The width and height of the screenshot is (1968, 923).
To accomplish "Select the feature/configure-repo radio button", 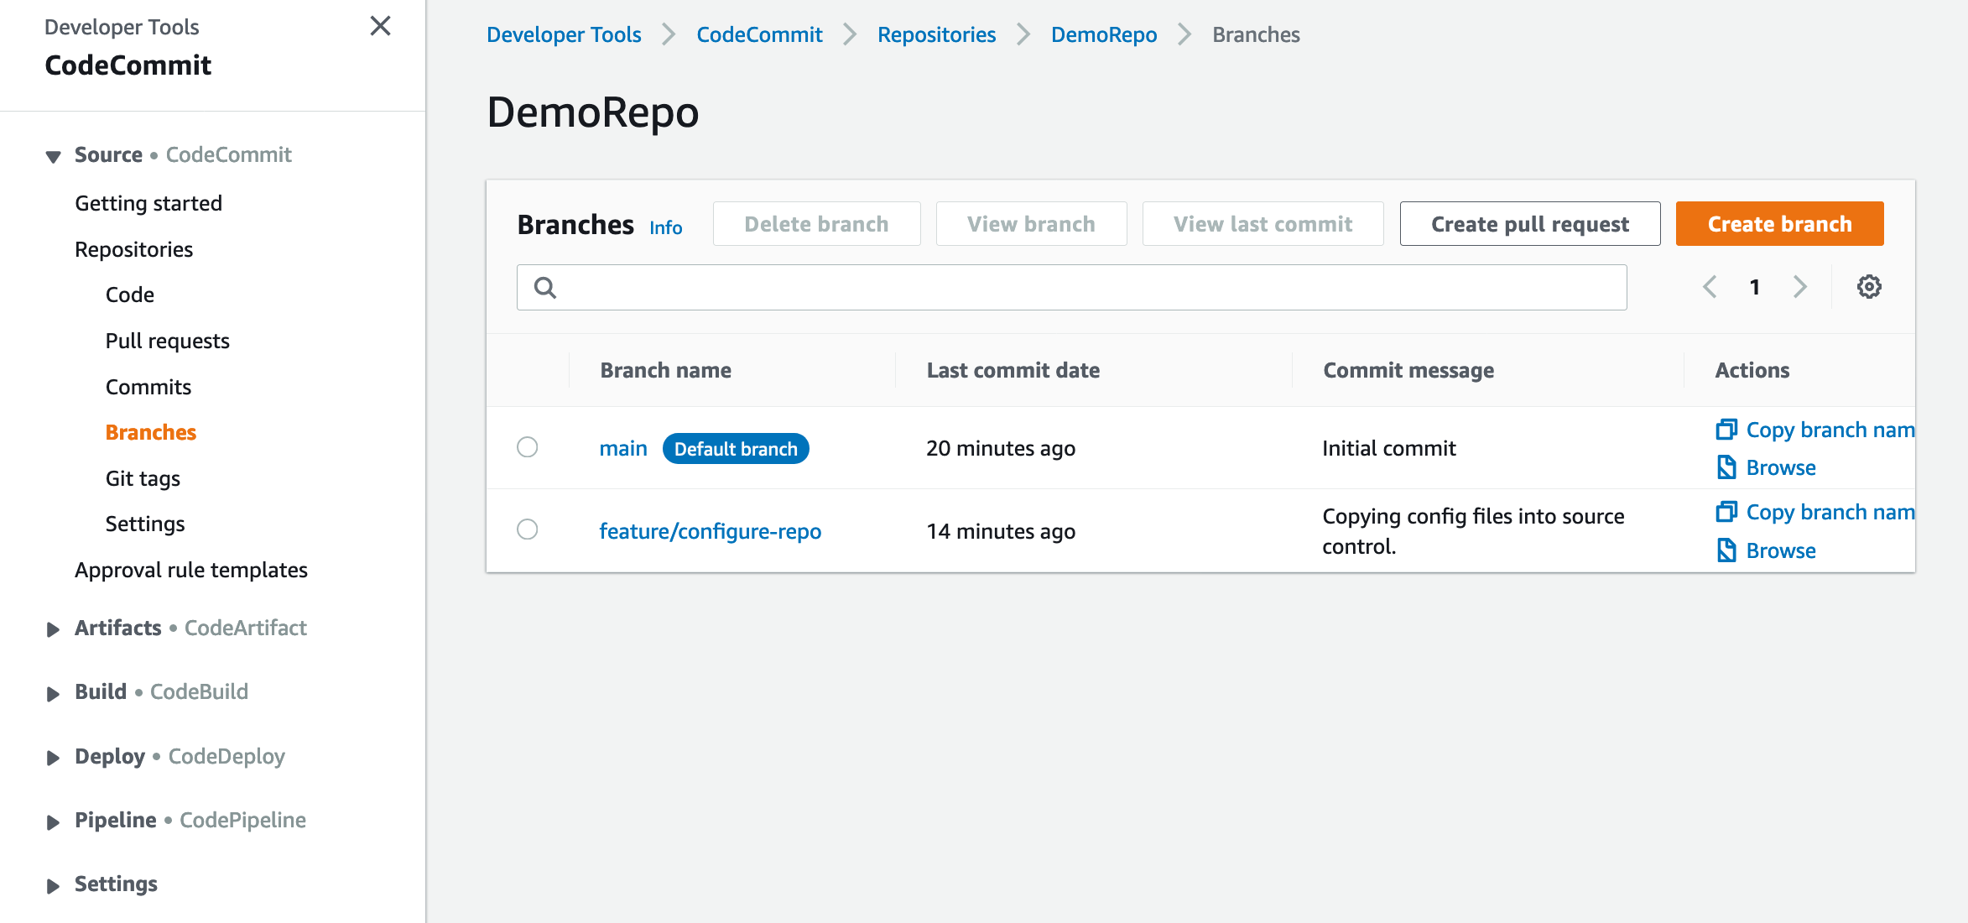I will (x=527, y=529).
